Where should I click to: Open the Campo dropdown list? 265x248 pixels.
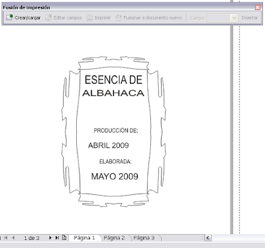[x=234, y=18]
